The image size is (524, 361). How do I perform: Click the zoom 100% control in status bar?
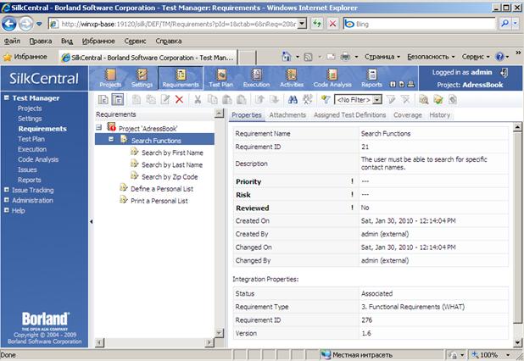(490, 355)
